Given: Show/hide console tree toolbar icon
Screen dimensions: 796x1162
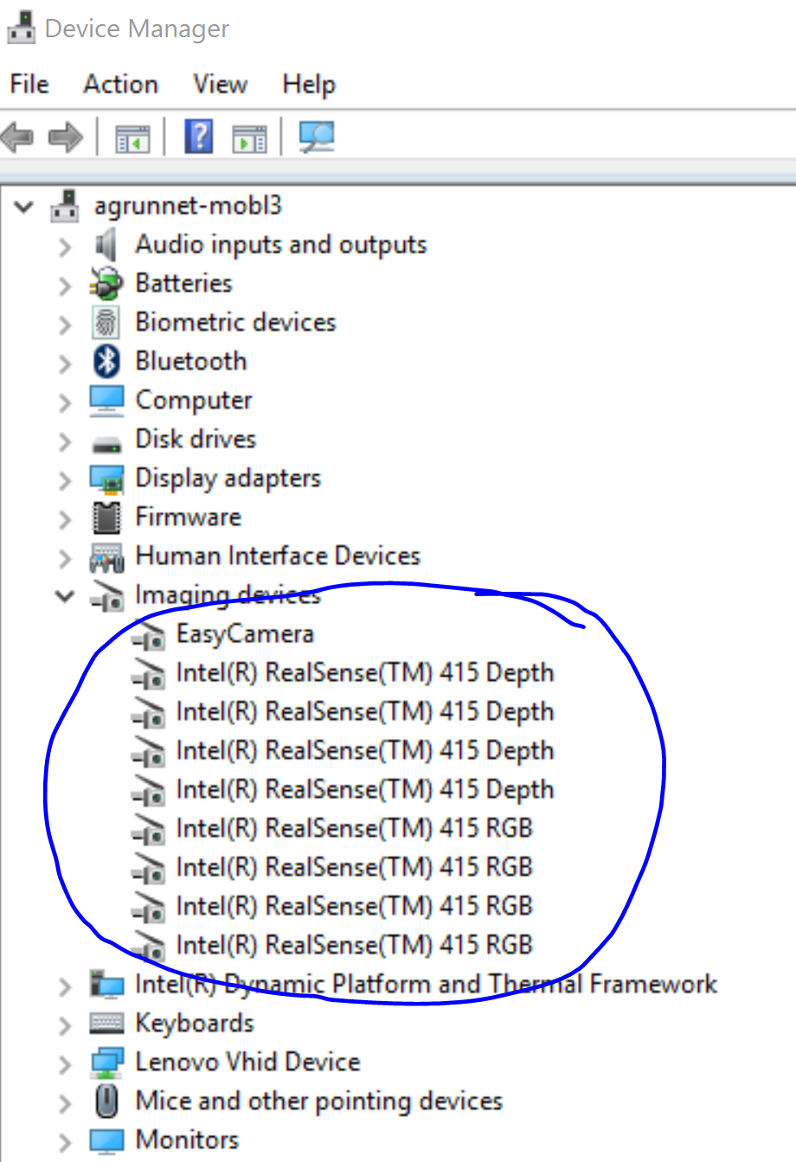Looking at the screenshot, I should point(132,138).
